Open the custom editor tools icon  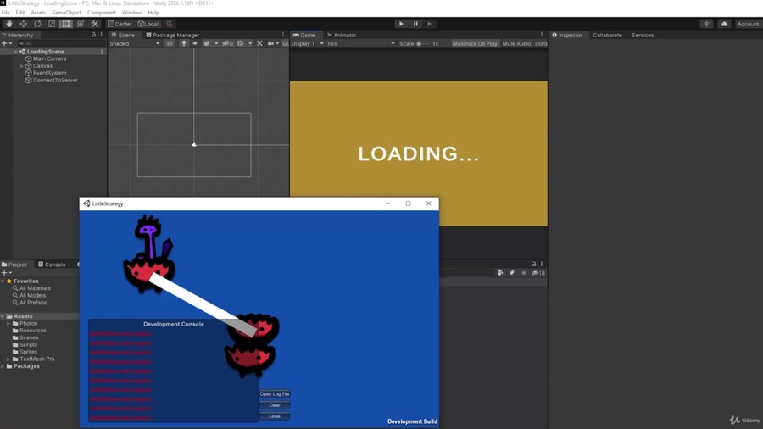[94, 24]
